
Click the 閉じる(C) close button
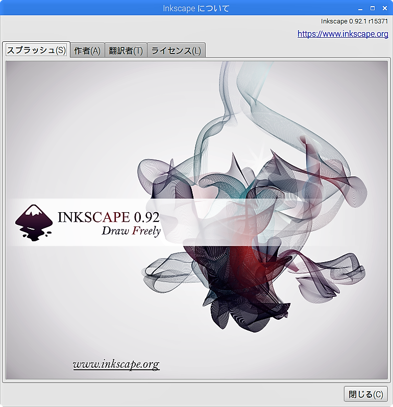[366, 394]
